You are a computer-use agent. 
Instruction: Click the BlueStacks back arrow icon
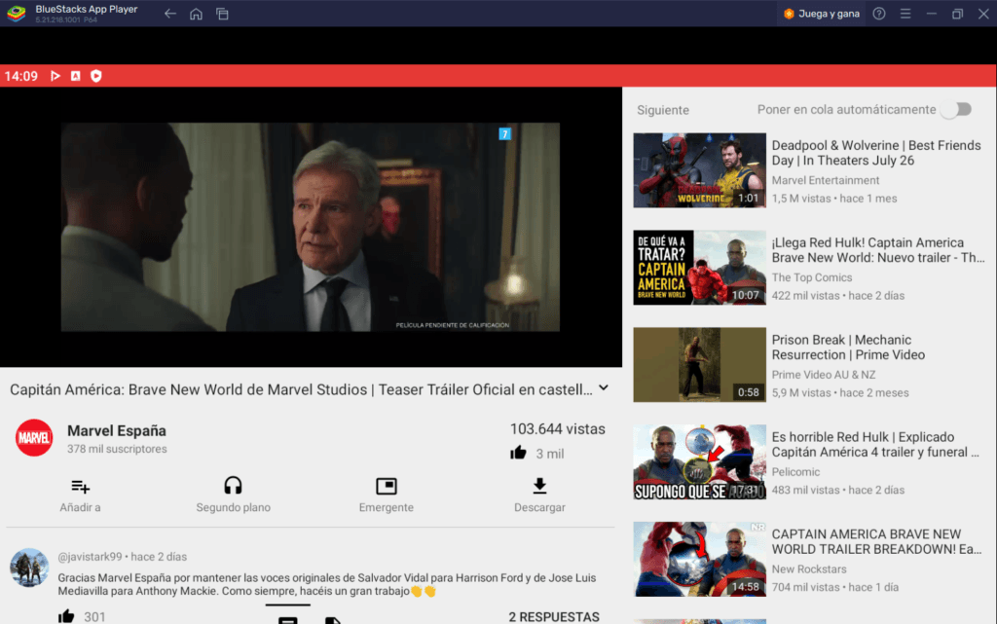pyautogui.click(x=169, y=14)
